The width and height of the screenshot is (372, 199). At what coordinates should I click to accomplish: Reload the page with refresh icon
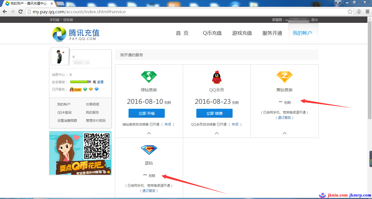click(20, 12)
